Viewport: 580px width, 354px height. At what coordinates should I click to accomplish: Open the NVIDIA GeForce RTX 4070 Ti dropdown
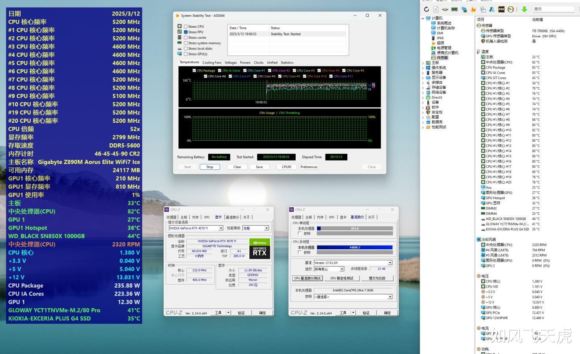click(221, 228)
